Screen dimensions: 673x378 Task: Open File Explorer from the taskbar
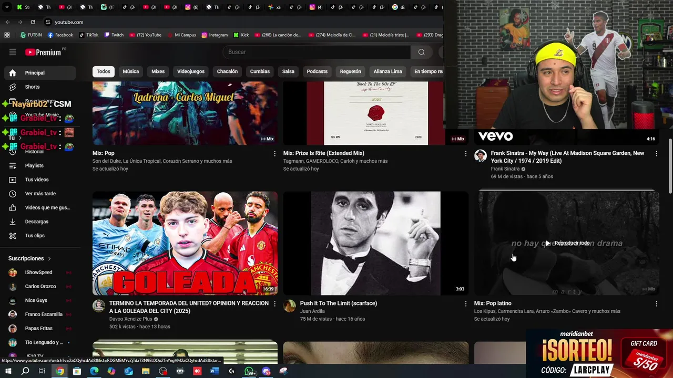click(146, 371)
